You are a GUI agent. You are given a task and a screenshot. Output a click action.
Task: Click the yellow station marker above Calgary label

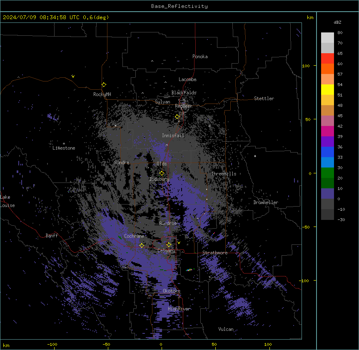(169, 245)
